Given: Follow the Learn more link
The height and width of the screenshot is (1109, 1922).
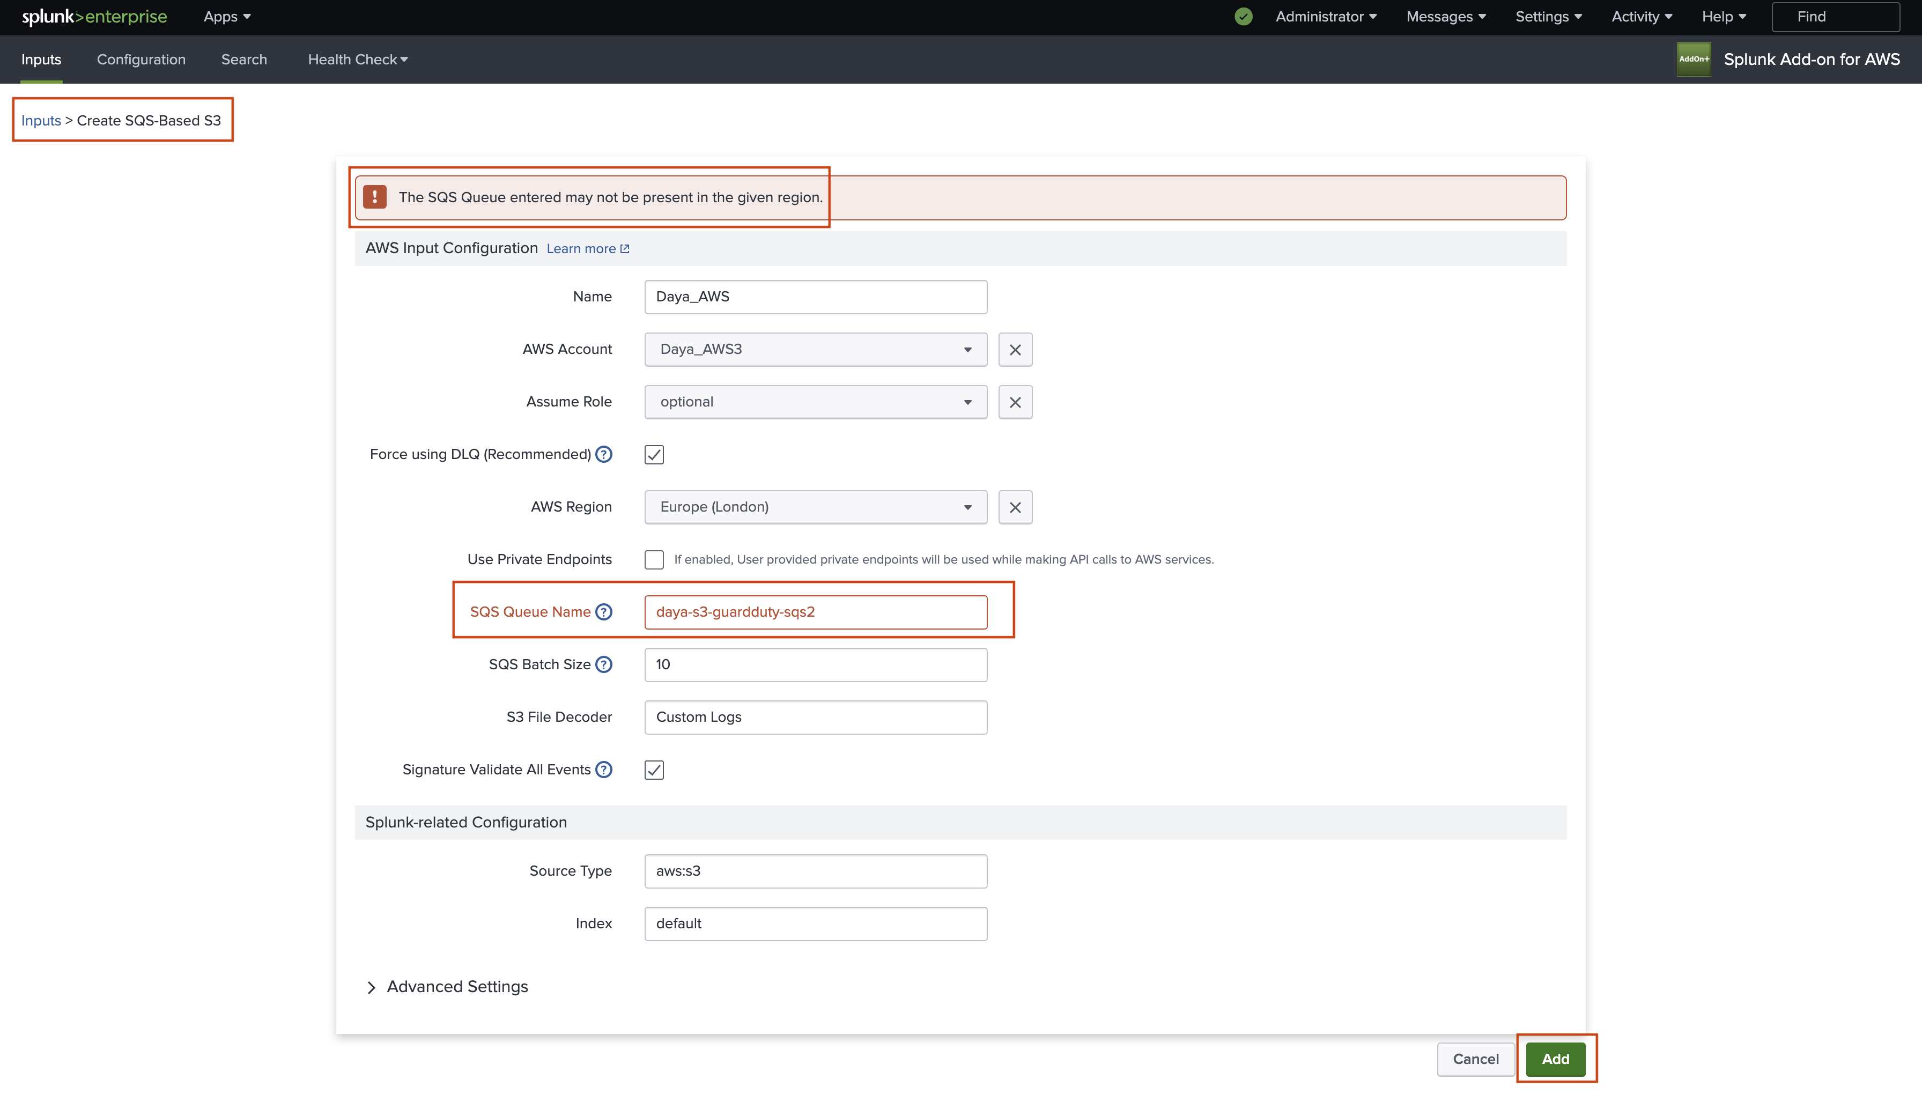Looking at the screenshot, I should pyautogui.click(x=587, y=249).
